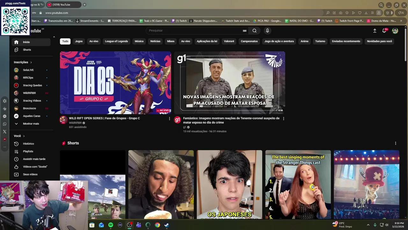Go to Início in the sidebar
This screenshot has width=408, height=230.
[31, 42]
